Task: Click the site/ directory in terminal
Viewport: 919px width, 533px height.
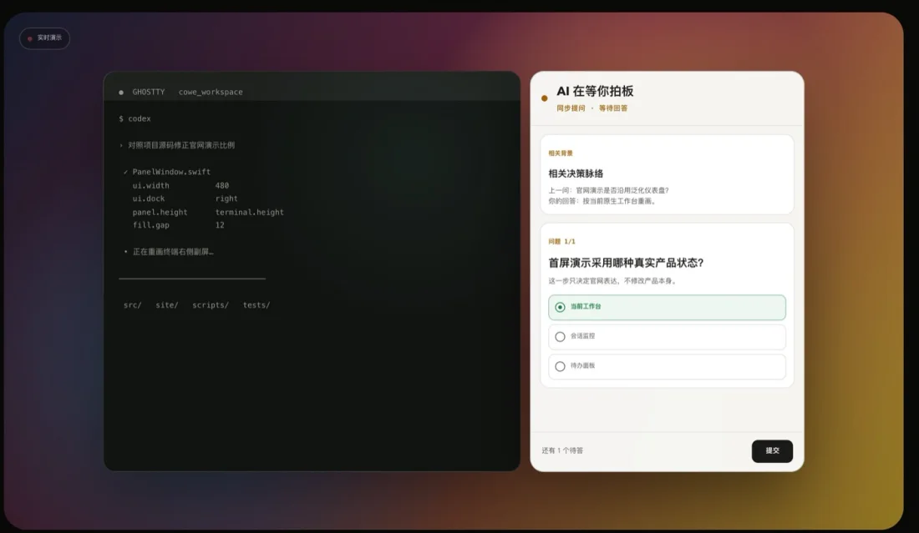Action: [x=167, y=305]
